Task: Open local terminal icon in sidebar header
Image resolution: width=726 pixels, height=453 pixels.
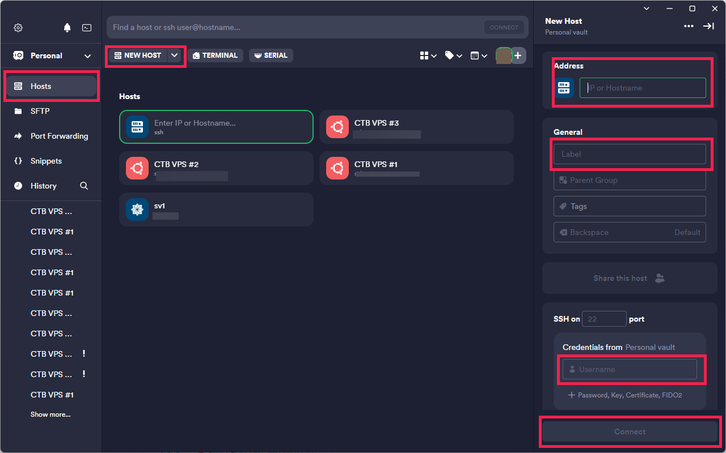Action: tap(87, 28)
